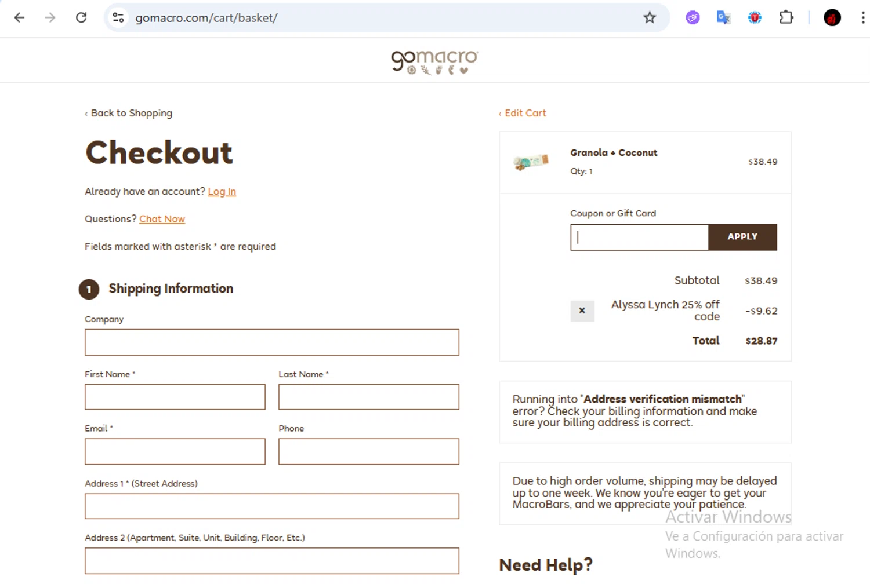Viewport: 870px width, 584px height.
Task: Go Back to Shopping
Action: click(x=129, y=113)
